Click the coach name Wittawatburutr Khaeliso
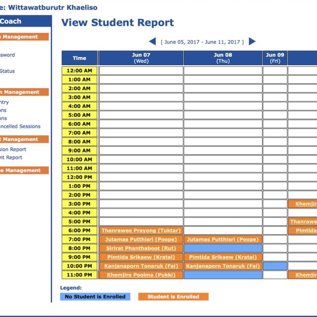317x317 pixels. click(53, 7)
